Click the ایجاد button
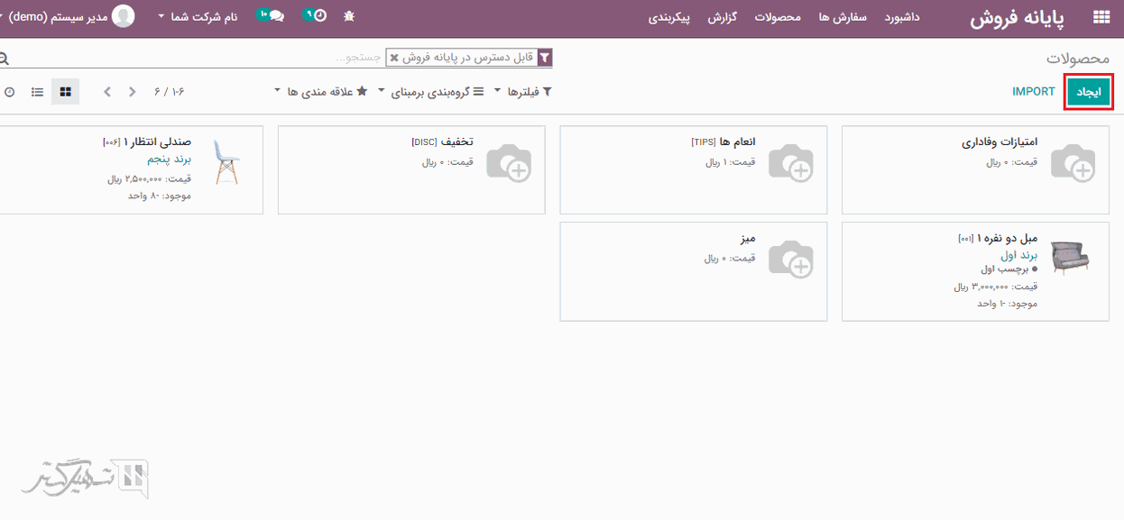This screenshot has width=1124, height=520. pyautogui.click(x=1089, y=91)
